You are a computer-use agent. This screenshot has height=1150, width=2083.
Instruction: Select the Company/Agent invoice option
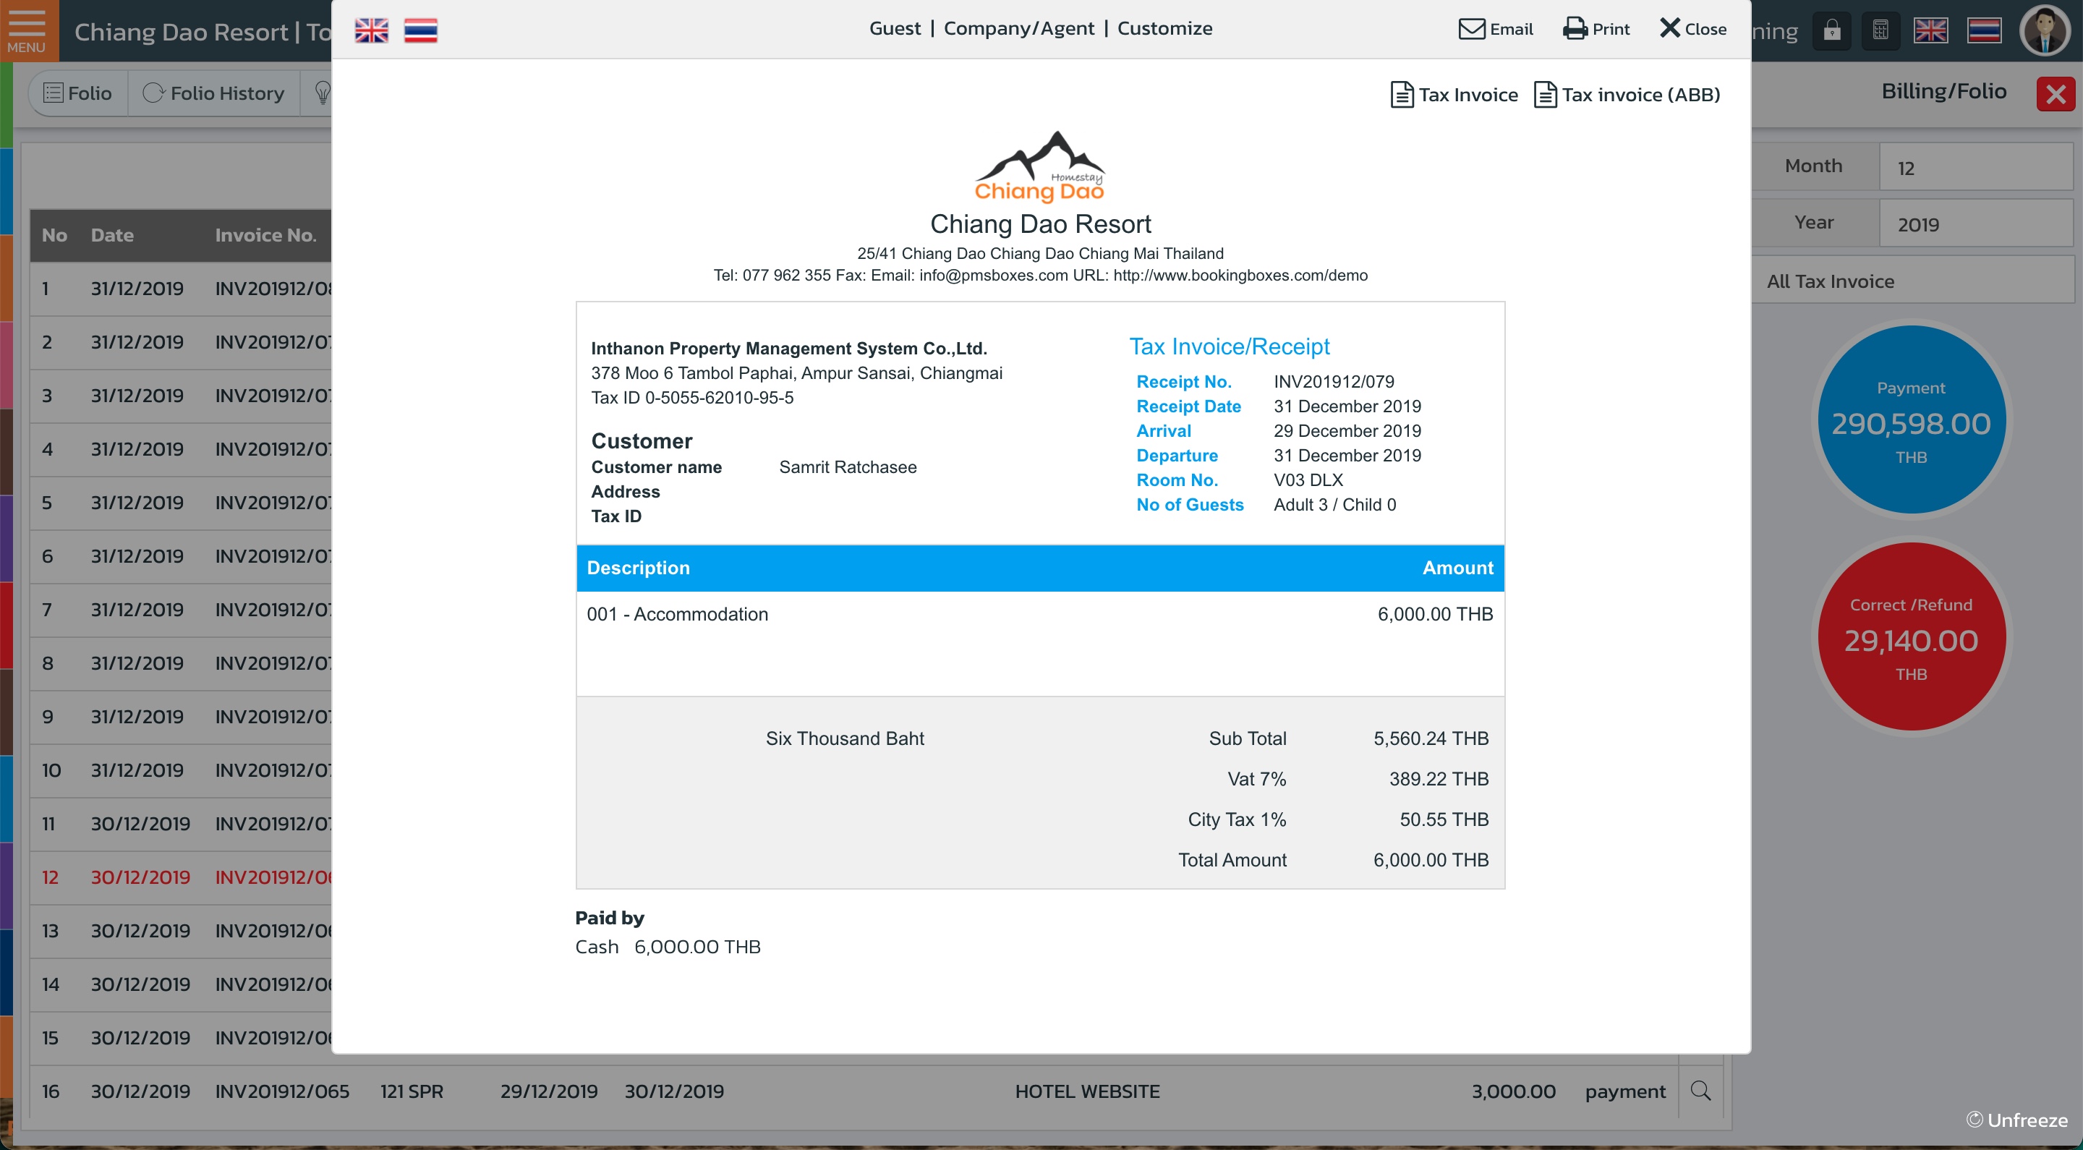1019,28
